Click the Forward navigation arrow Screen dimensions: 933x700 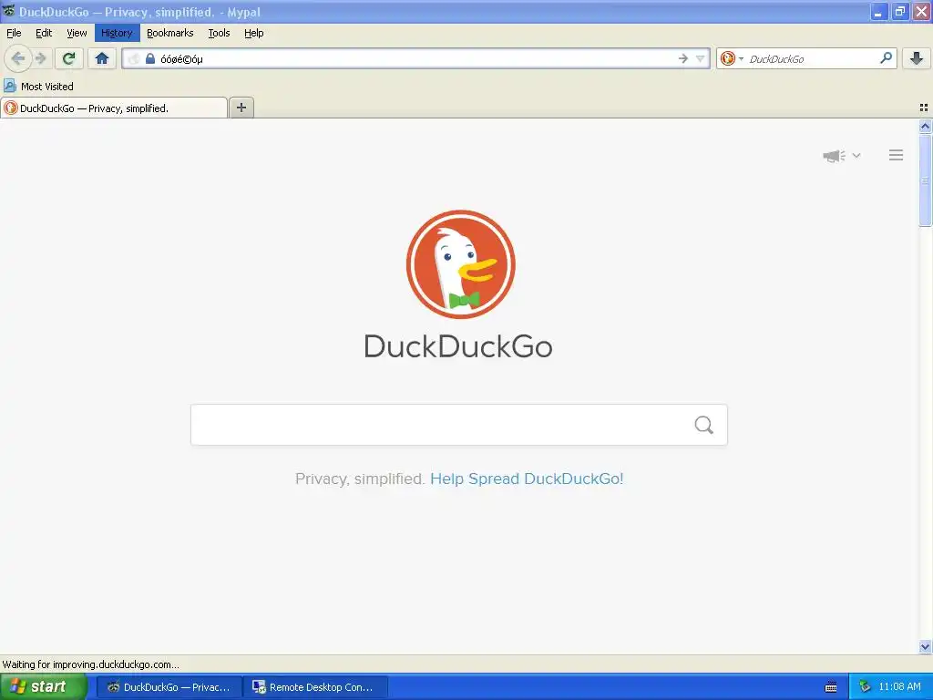pos(40,58)
